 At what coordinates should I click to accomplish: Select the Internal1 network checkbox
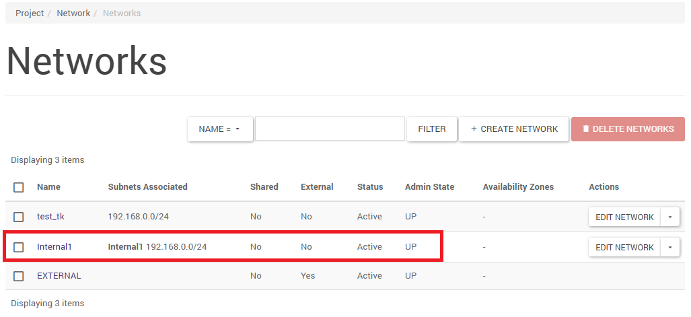click(x=19, y=247)
